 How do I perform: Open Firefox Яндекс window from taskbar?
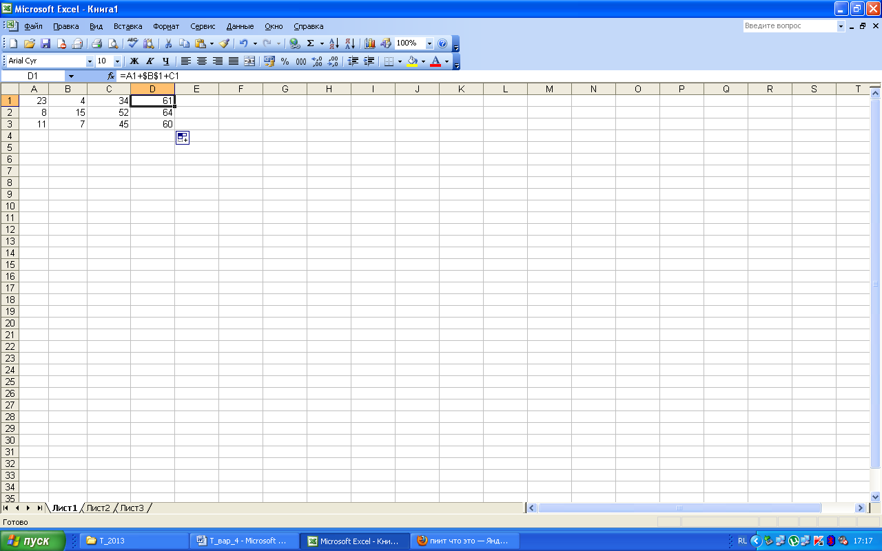coord(465,541)
